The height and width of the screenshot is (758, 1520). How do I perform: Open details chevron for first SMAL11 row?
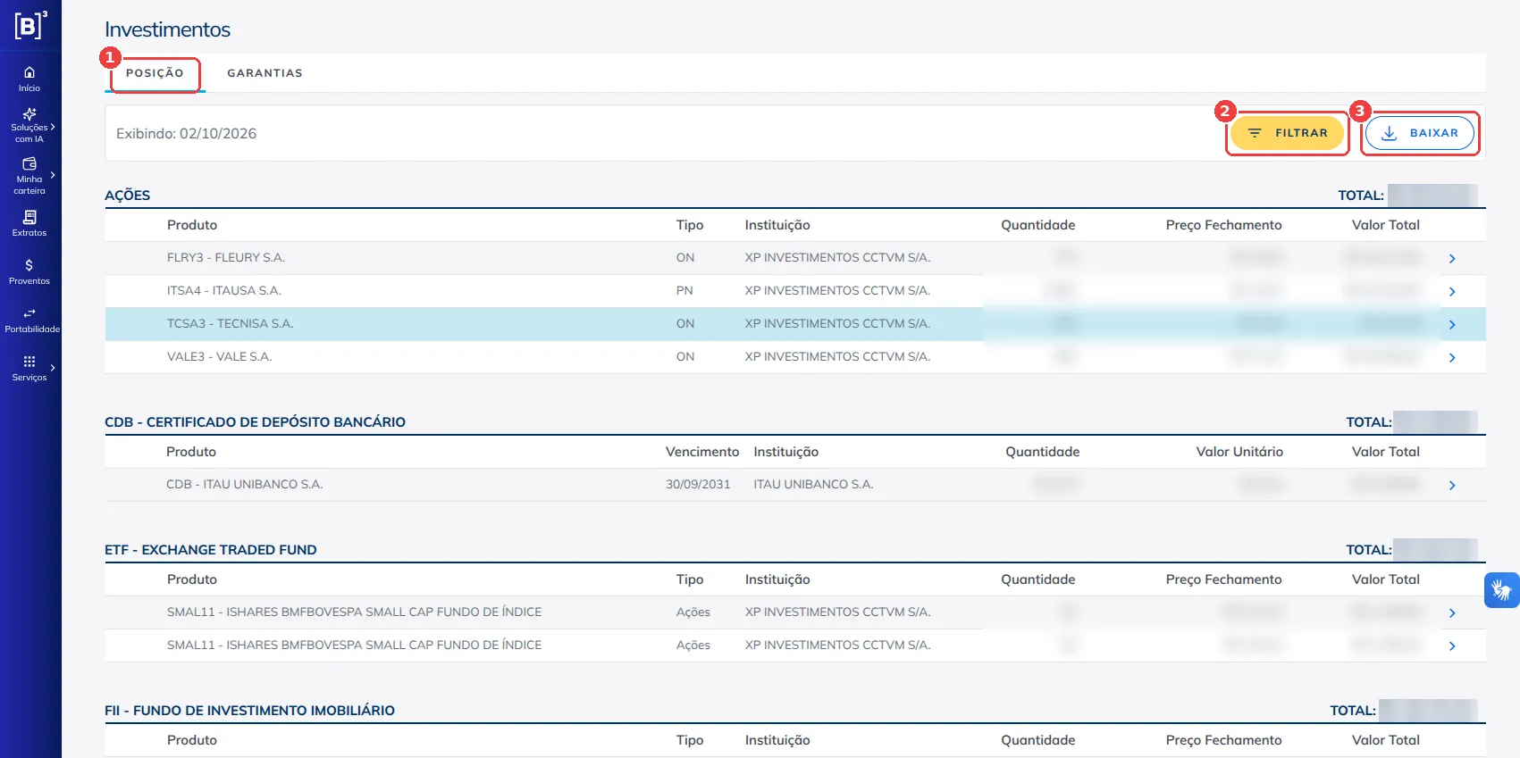pyautogui.click(x=1452, y=613)
